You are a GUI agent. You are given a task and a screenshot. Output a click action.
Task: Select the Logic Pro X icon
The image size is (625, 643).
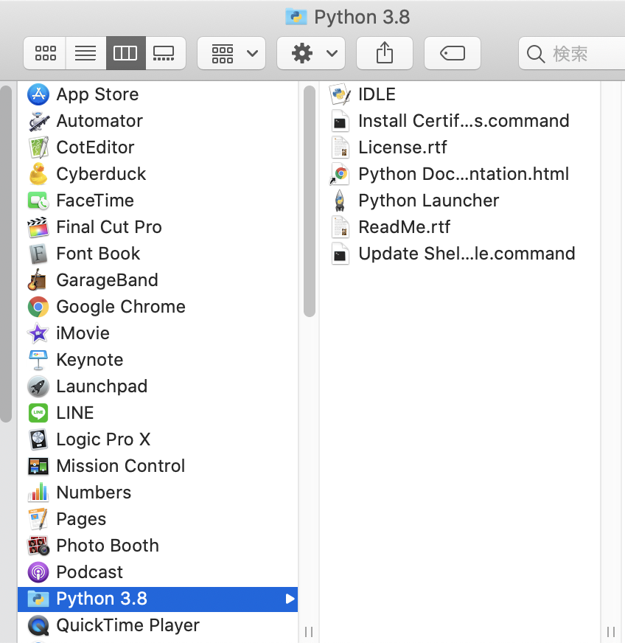(x=38, y=439)
